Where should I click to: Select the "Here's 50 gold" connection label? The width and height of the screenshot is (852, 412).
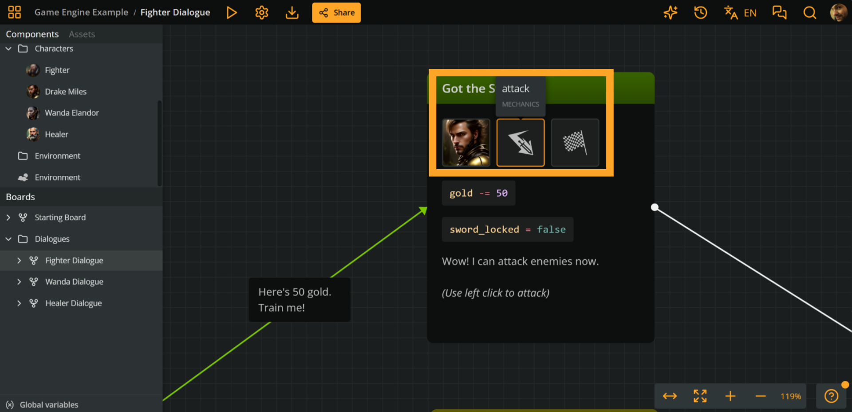pos(300,300)
